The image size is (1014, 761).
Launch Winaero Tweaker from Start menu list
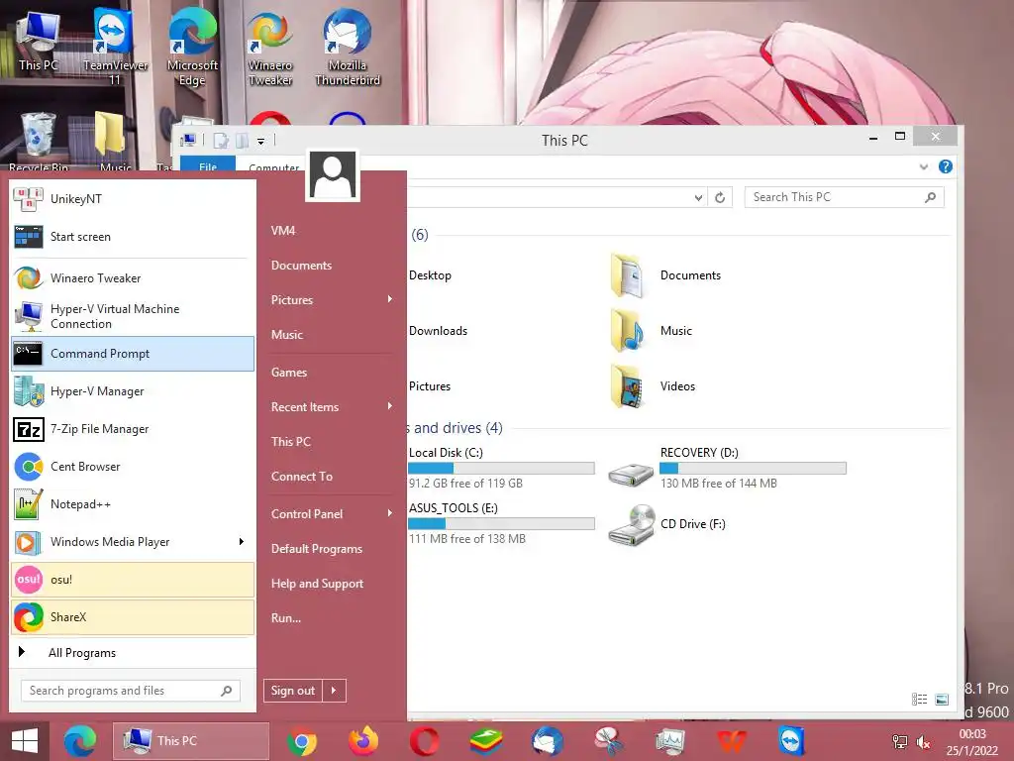coord(133,278)
